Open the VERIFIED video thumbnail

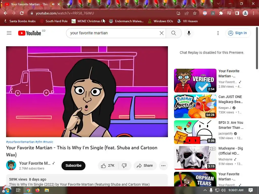(x=195, y=81)
